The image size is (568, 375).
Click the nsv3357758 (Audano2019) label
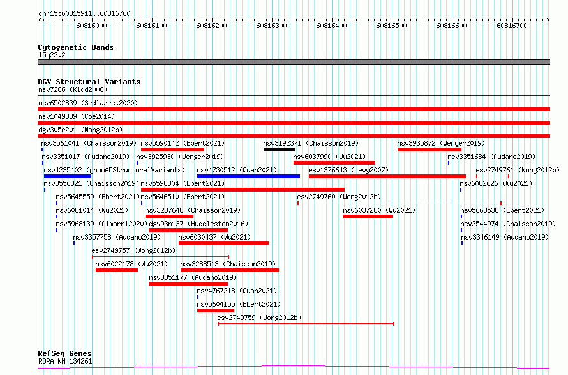[117, 237]
